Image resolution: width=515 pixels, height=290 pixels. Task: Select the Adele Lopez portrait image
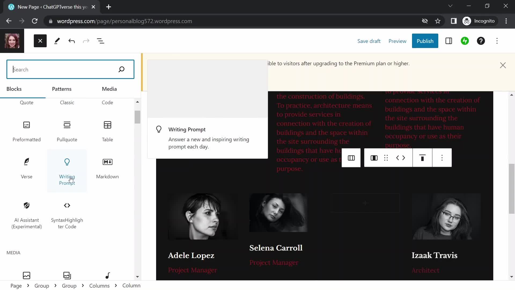tap(203, 216)
